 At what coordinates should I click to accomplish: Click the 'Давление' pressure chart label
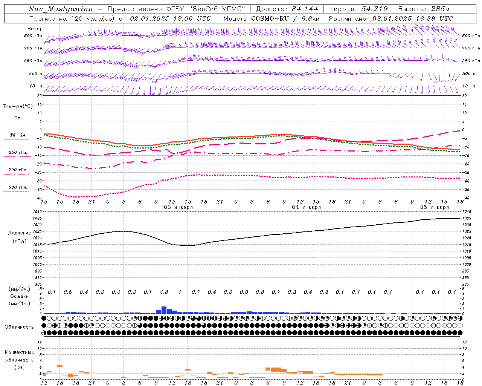[x=20, y=233]
